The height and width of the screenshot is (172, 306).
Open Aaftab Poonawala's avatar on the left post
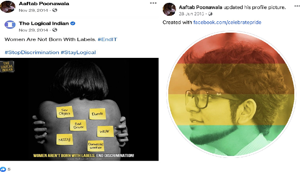(7, 6)
